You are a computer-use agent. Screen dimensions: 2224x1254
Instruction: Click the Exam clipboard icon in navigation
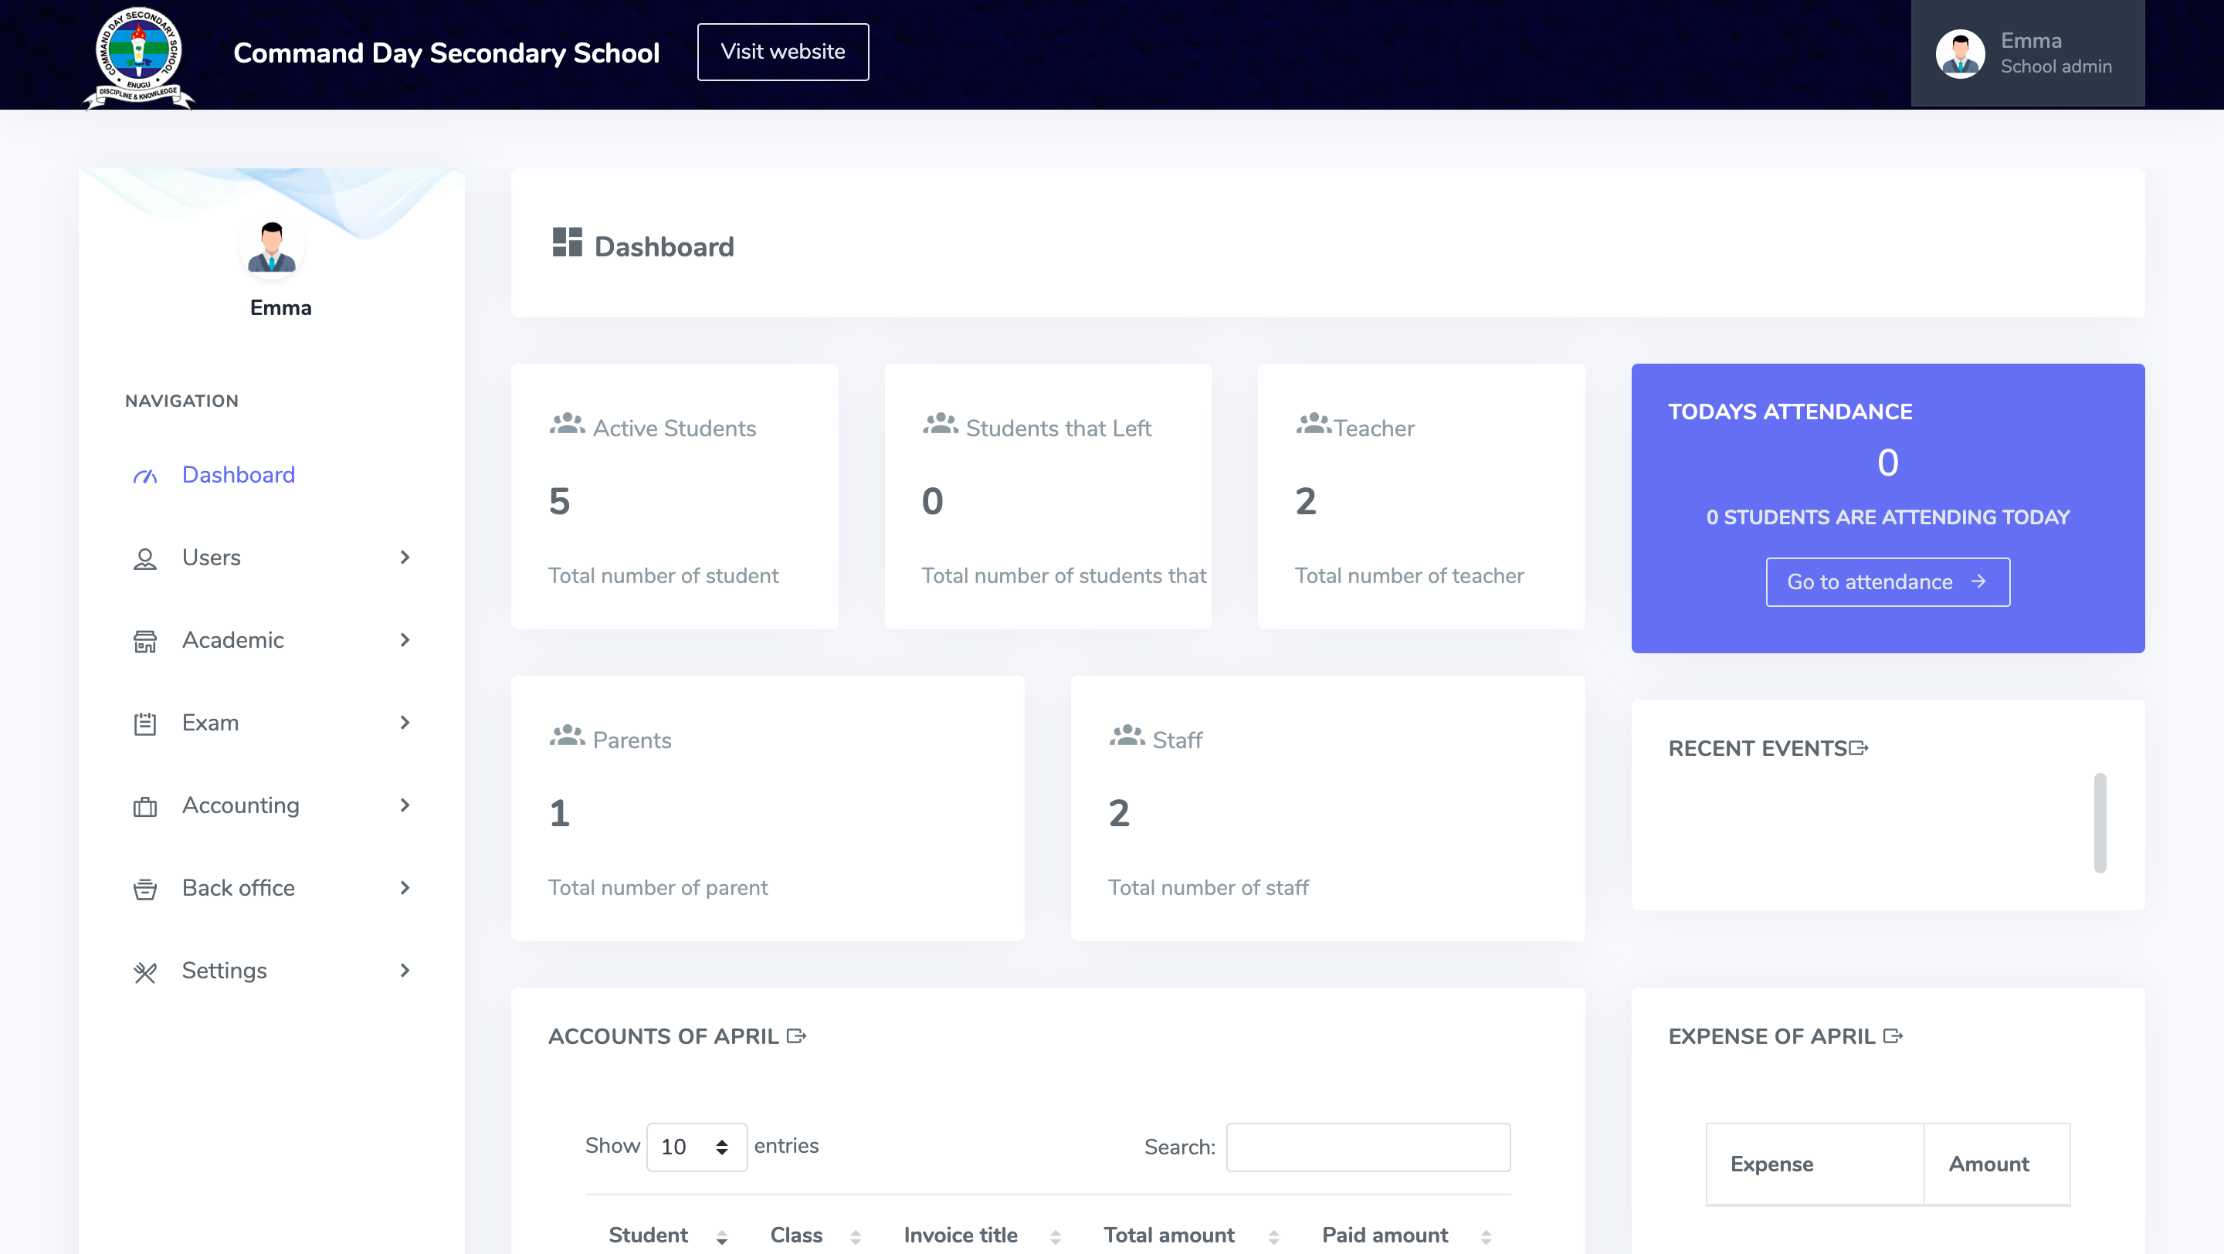coord(145,724)
